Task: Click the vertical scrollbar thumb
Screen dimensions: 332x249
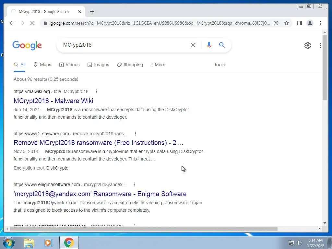Action: tap(325, 67)
